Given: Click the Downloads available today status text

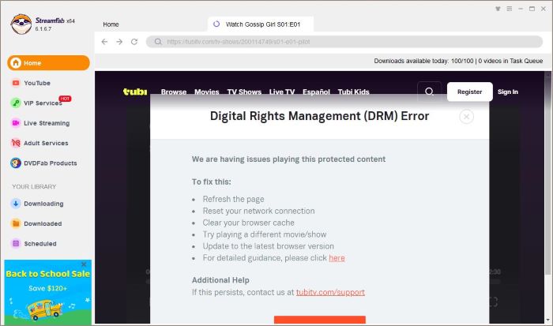Looking at the screenshot, I should (458, 61).
